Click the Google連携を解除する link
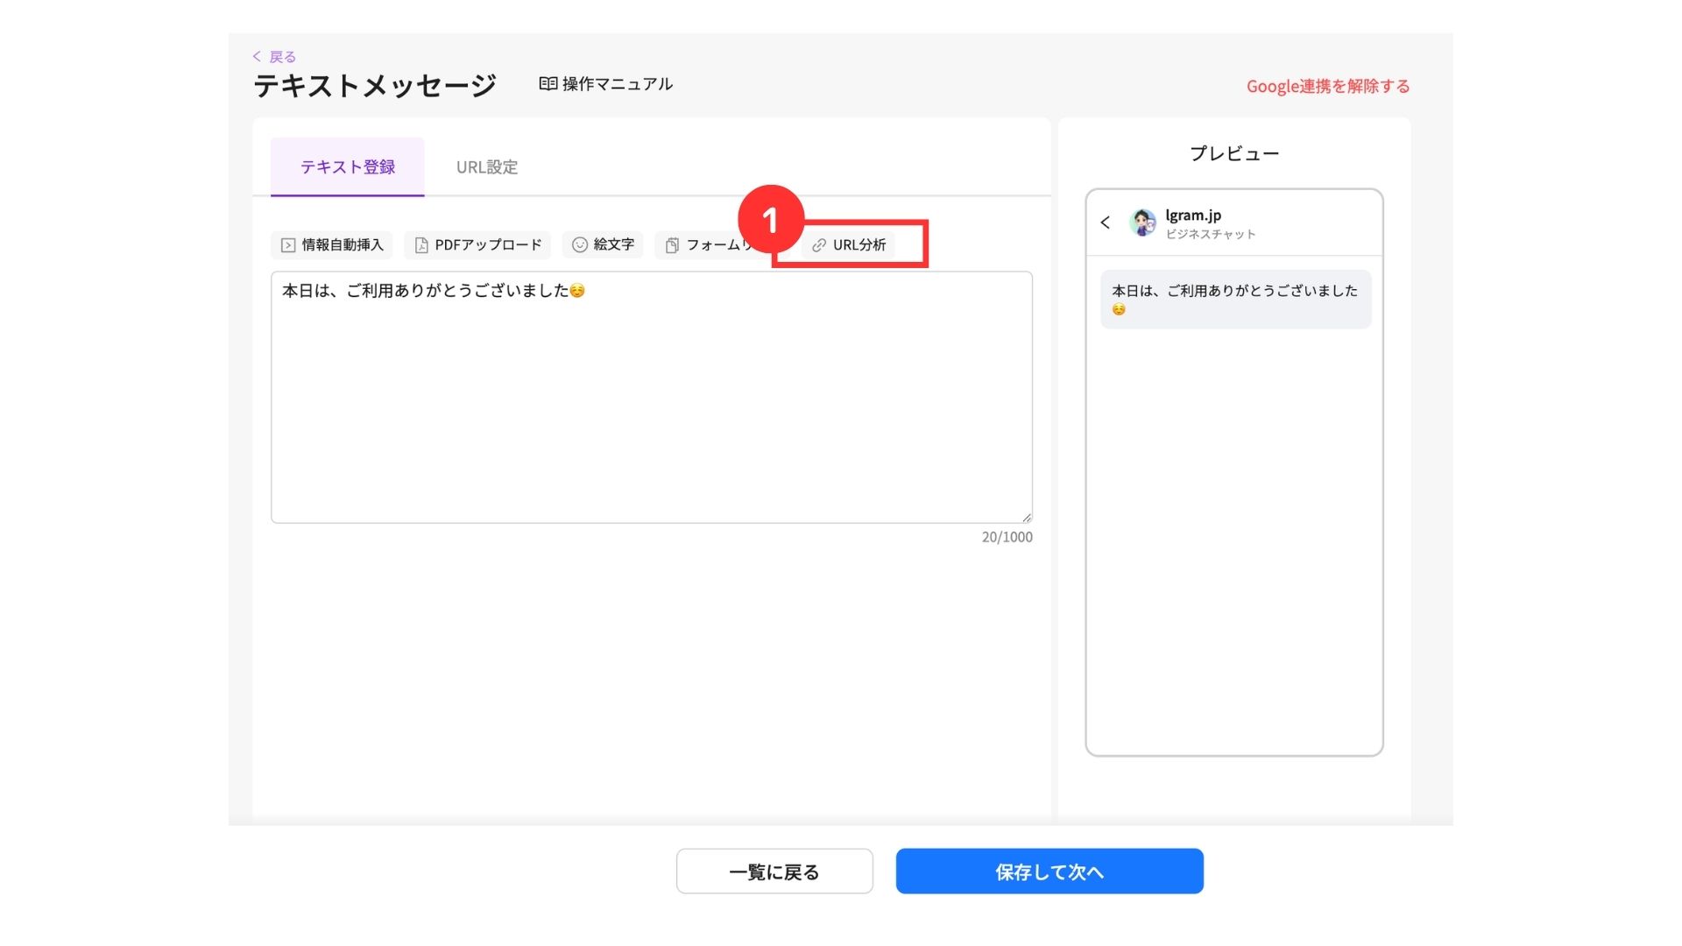The width and height of the screenshot is (1682, 946). (1327, 86)
